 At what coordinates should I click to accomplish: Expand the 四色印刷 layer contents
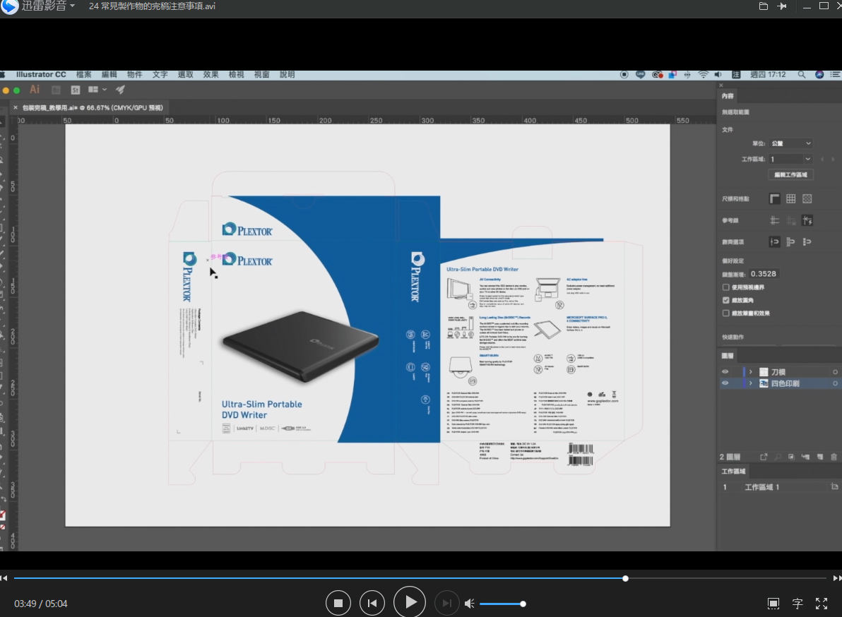pos(750,383)
